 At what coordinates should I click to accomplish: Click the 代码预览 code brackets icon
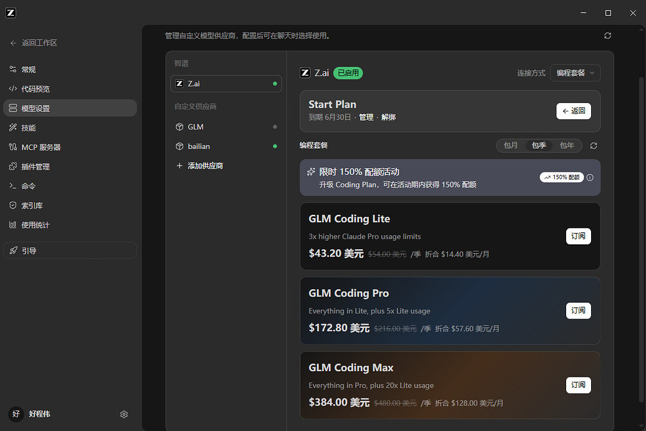pyautogui.click(x=12, y=89)
